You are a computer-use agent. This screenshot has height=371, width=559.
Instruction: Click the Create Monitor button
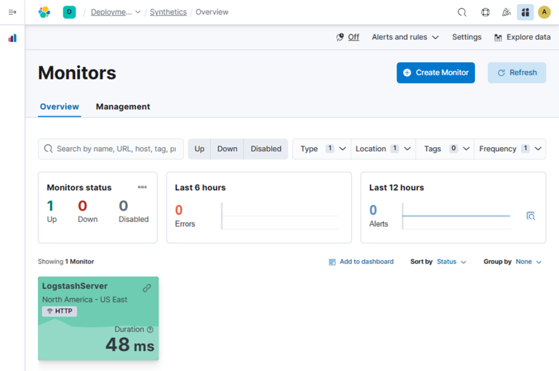pos(436,72)
